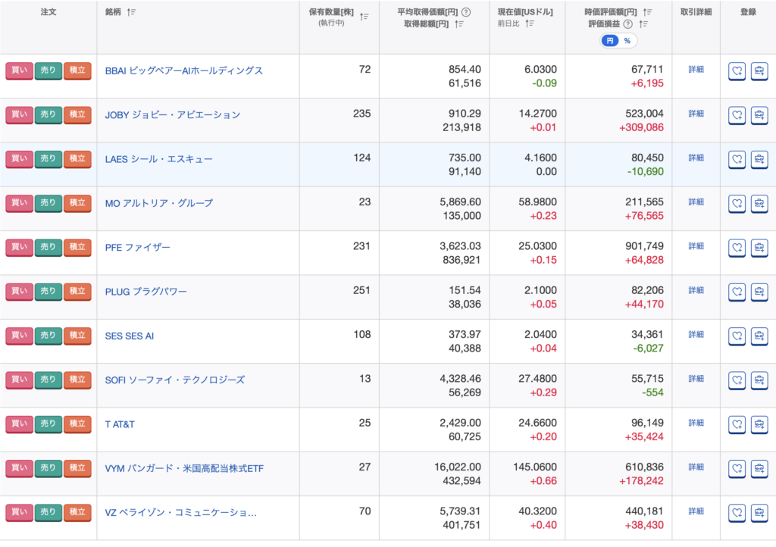Sort the list by 銘柄 name
Viewport: 776px width, 547px height.
click(132, 13)
